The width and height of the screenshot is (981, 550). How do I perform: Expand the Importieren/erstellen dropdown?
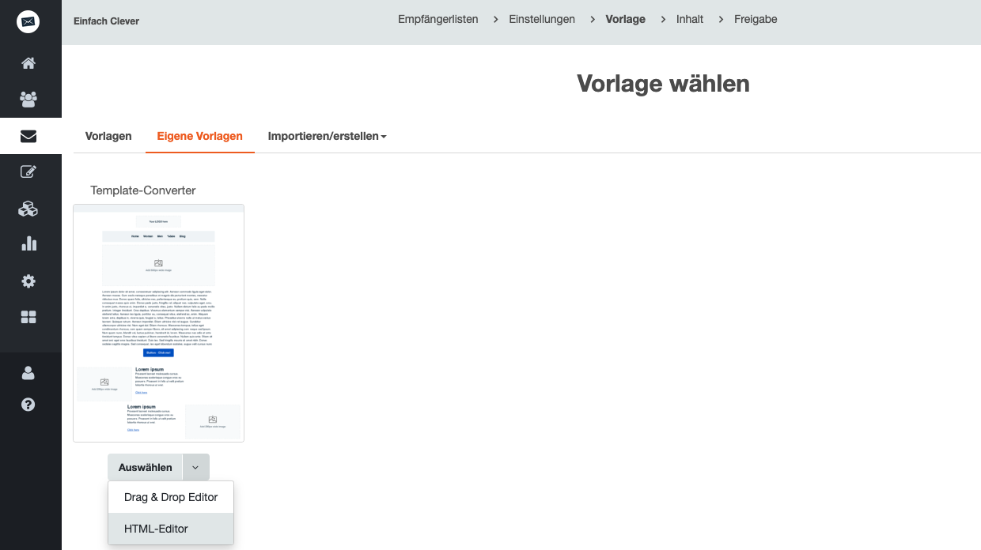point(327,136)
